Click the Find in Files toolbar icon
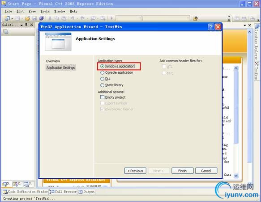Viewport: 261px width, 202px height. pos(195,18)
